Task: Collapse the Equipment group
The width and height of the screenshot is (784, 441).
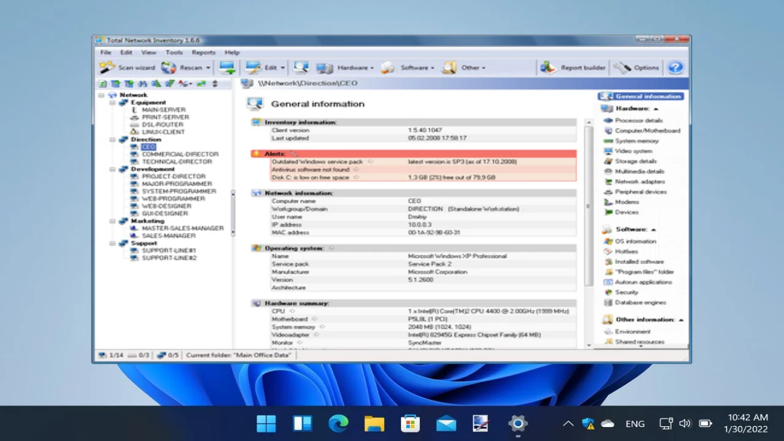Action: click(x=113, y=103)
